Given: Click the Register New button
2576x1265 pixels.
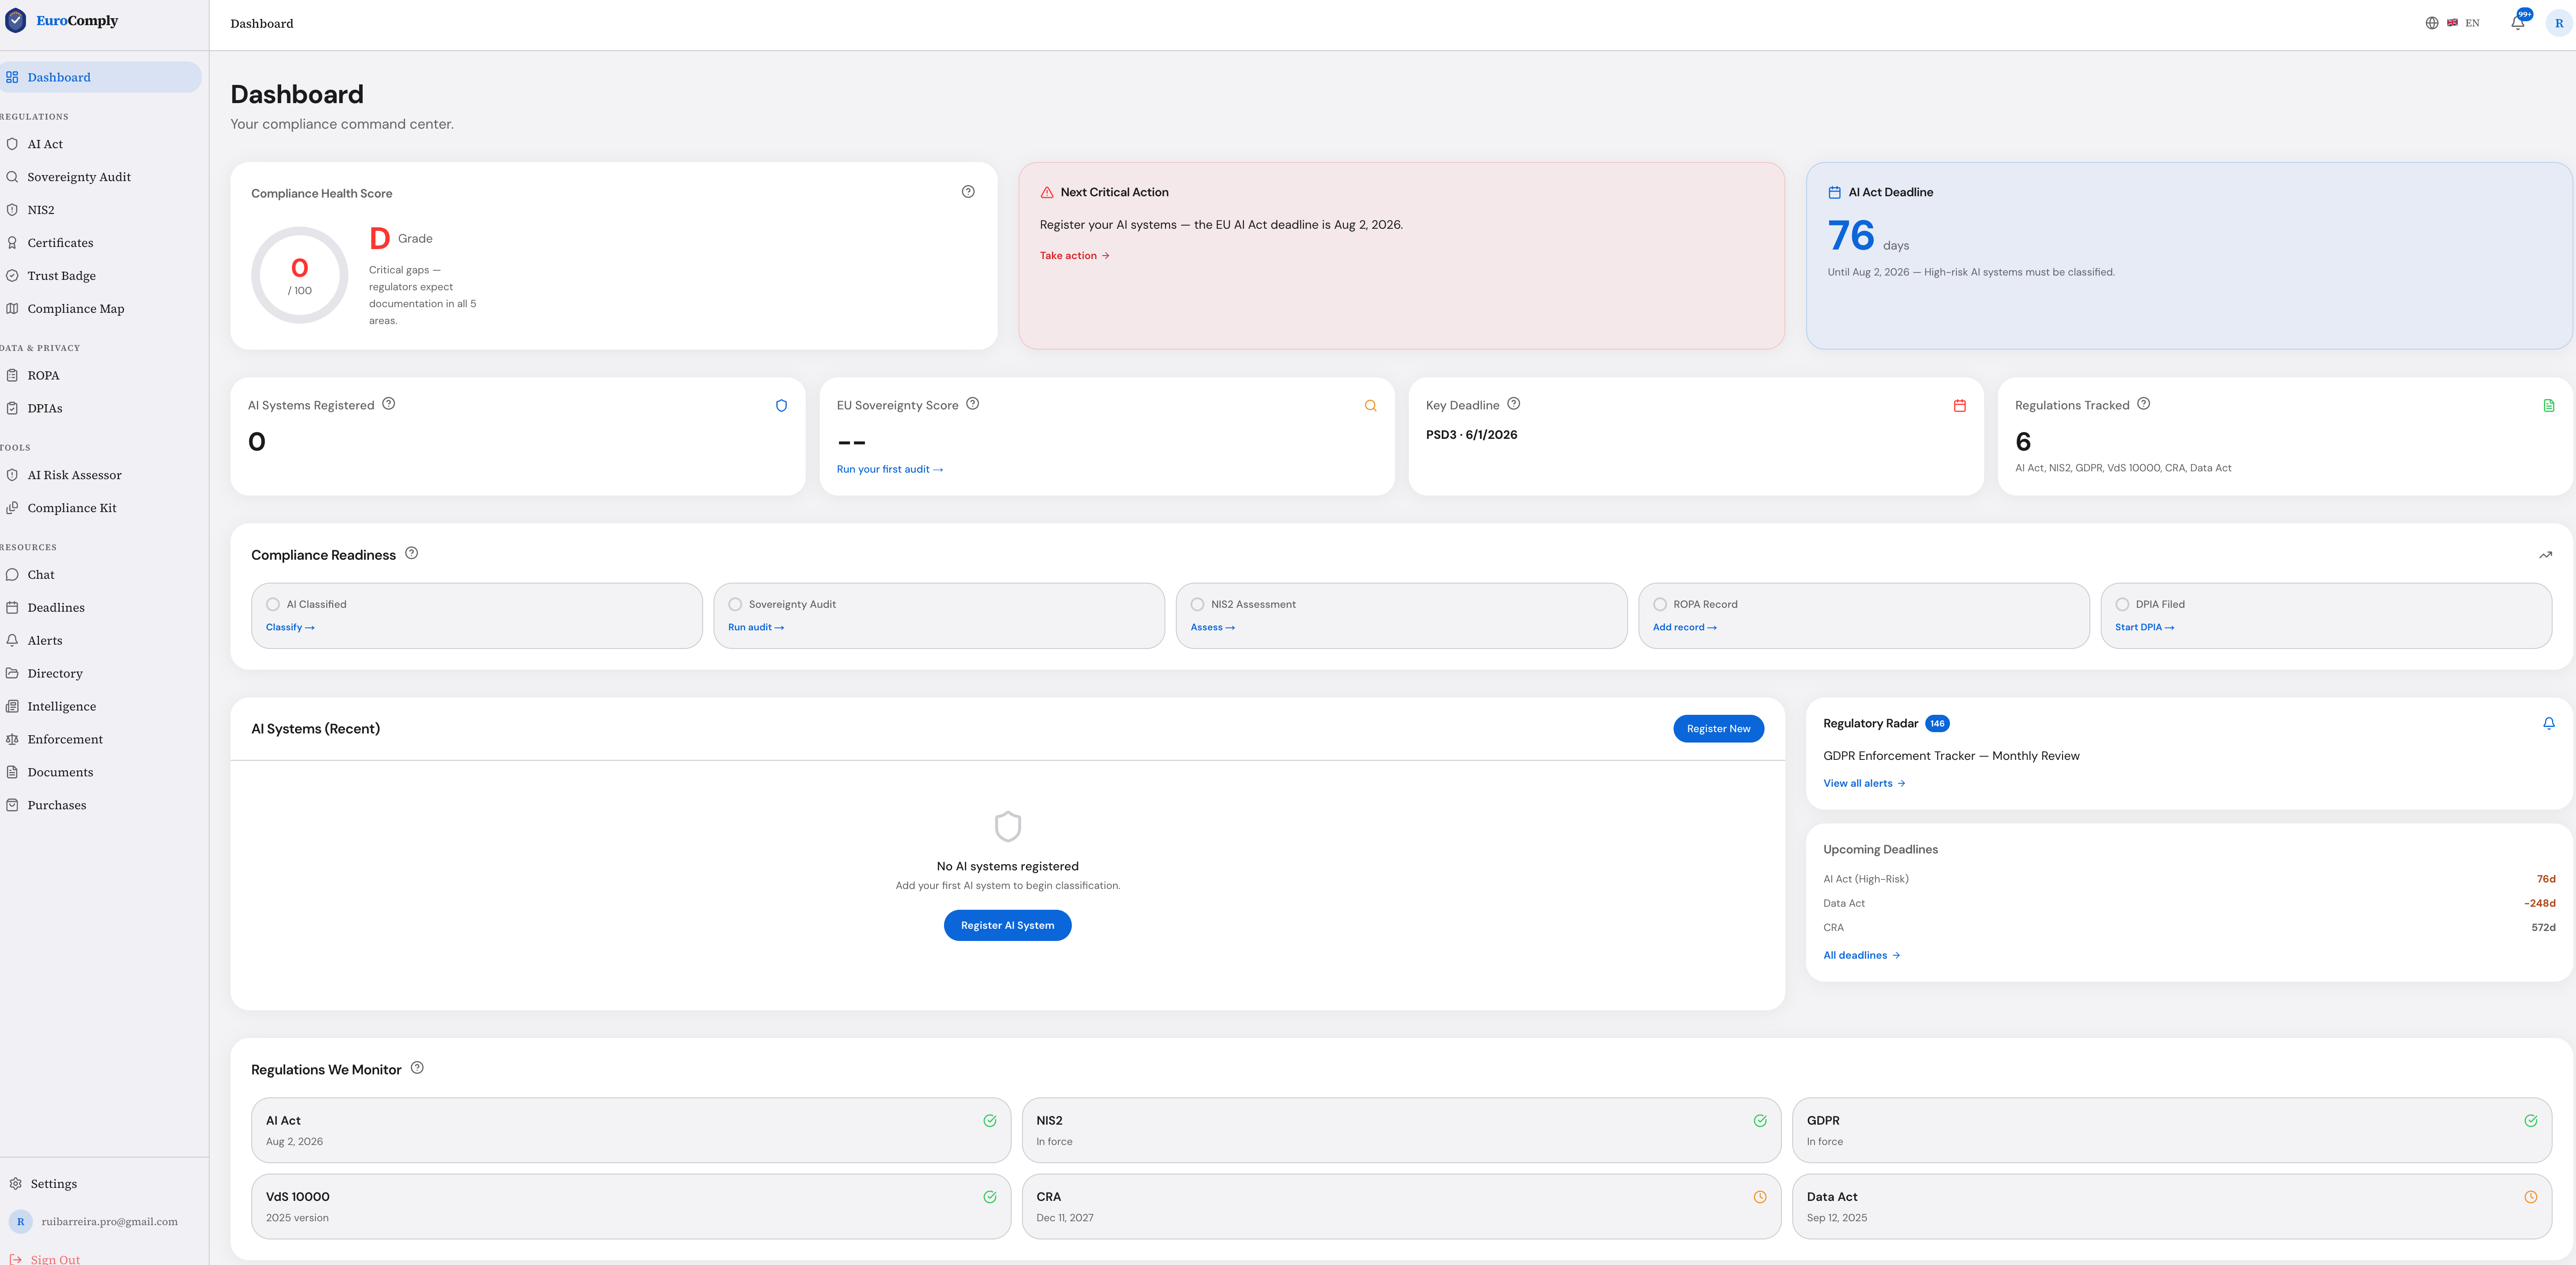Looking at the screenshot, I should [1718, 729].
